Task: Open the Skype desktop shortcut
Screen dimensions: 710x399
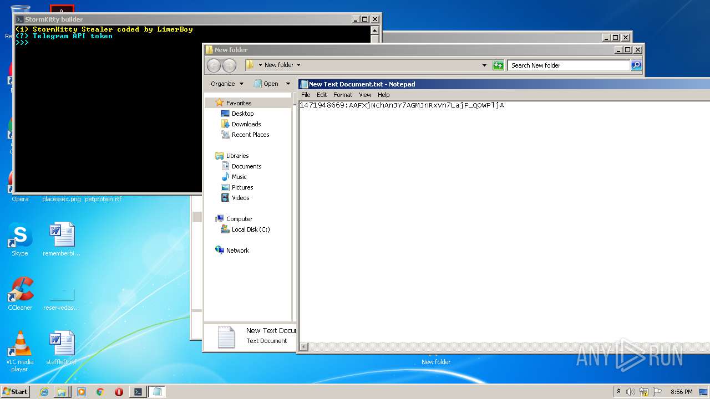Action: [19, 239]
